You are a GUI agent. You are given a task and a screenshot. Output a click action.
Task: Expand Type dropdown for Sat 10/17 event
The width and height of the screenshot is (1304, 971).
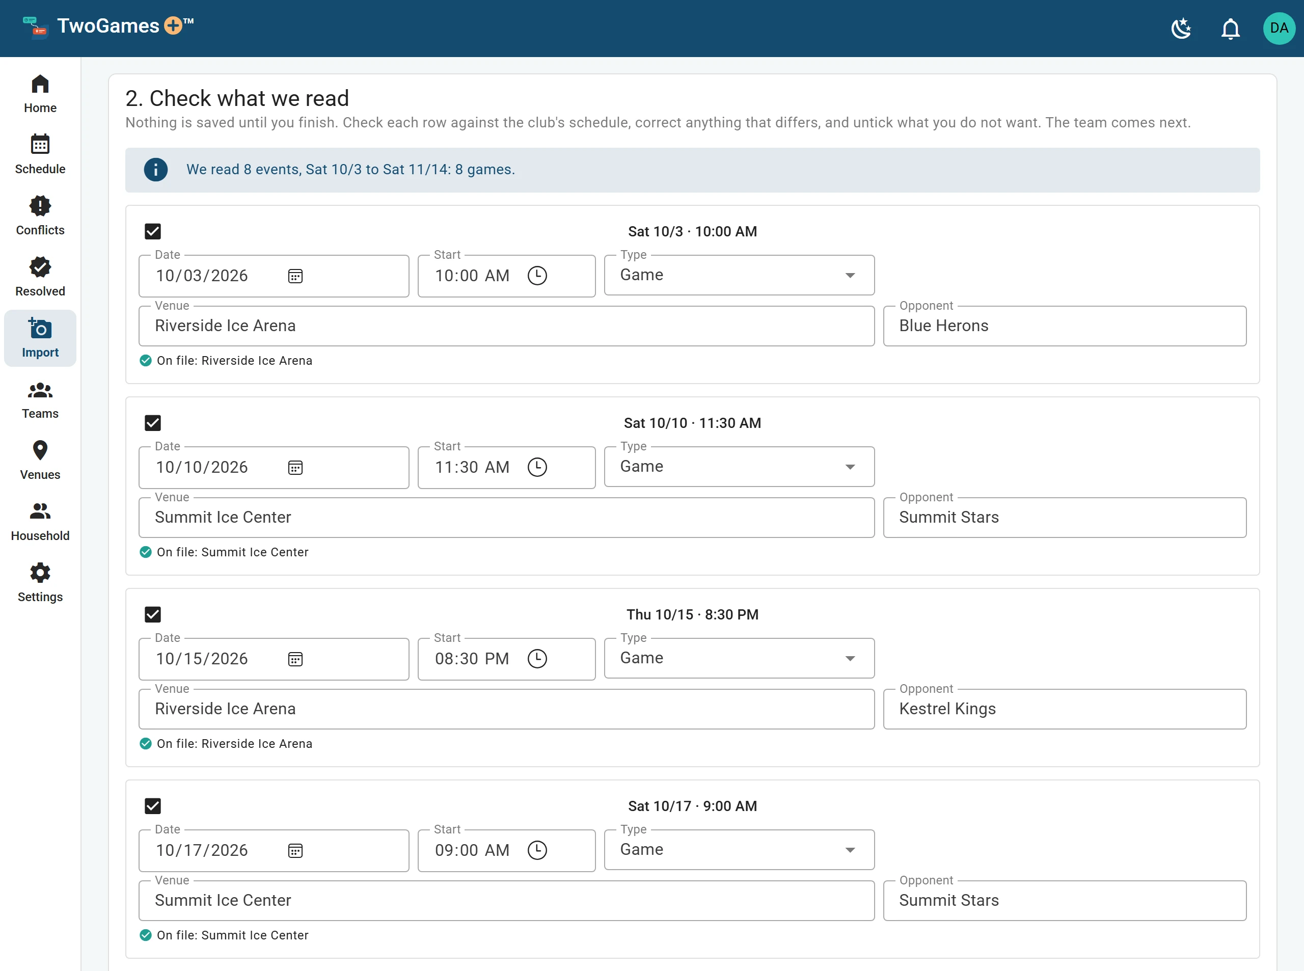pyautogui.click(x=739, y=850)
